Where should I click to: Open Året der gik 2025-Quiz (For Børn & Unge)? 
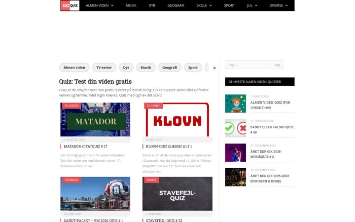click(270, 179)
